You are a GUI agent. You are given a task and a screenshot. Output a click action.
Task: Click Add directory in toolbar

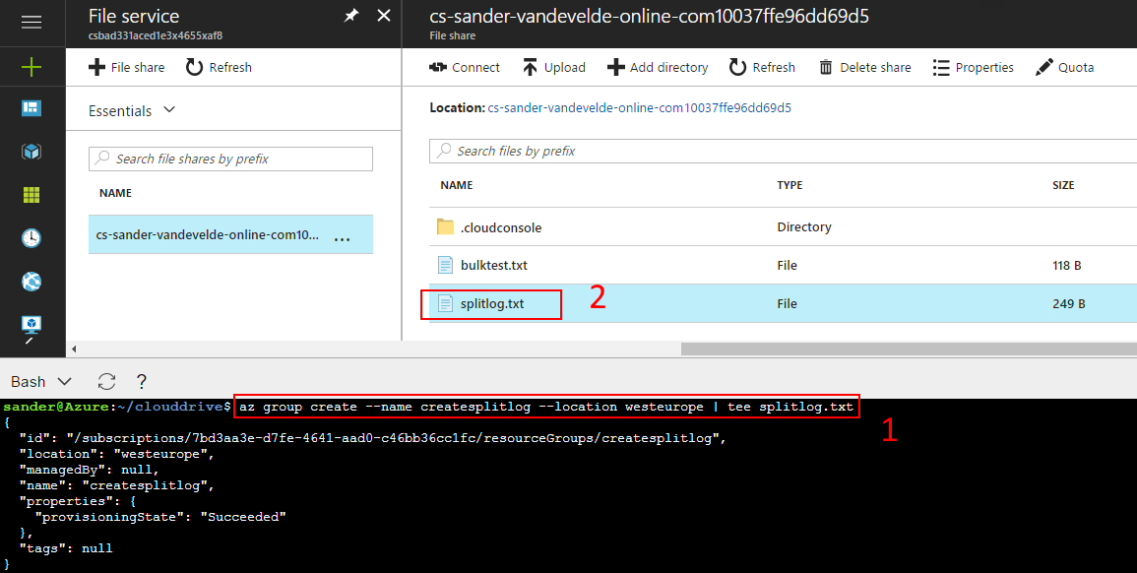click(658, 67)
